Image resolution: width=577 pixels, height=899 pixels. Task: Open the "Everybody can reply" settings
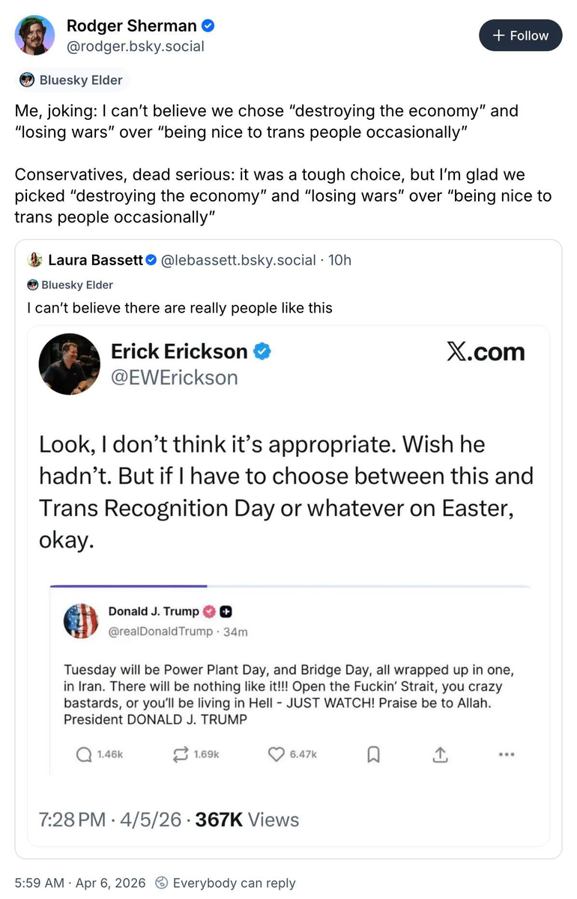pos(226,883)
